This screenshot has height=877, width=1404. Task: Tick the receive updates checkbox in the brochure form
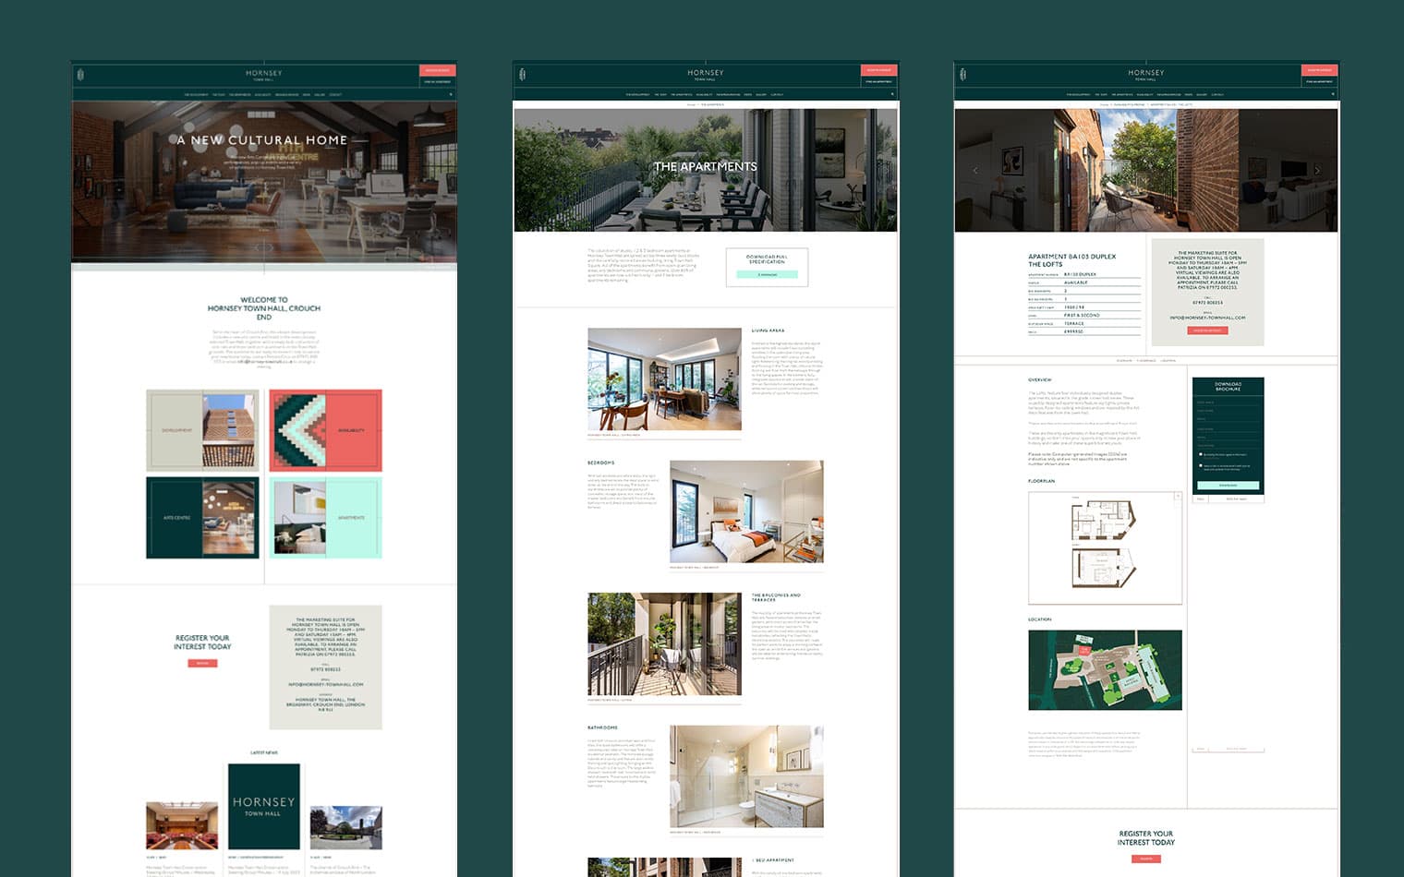click(x=1201, y=465)
